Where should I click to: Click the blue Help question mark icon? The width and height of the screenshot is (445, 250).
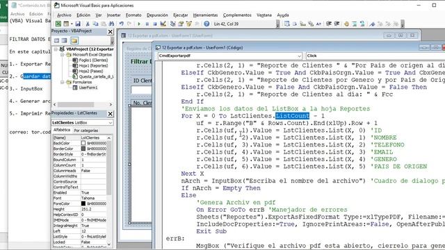(207, 24)
